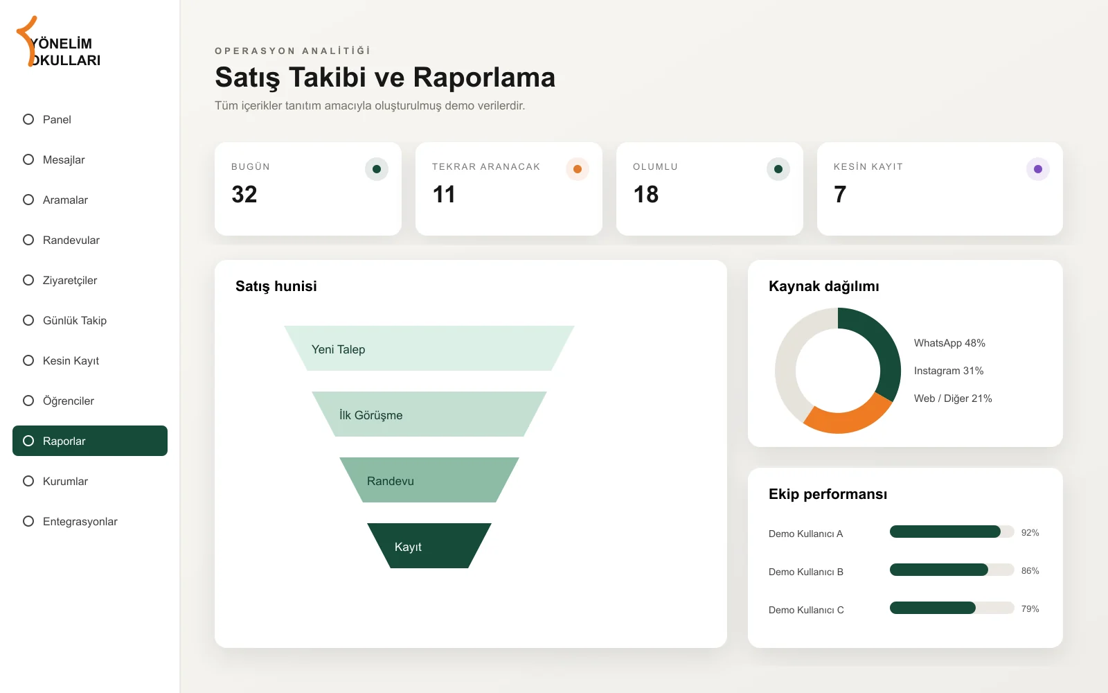Viewport: 1108px width, 693px height.
Task: Click the Bugün value 32
Action: point(244,195)
